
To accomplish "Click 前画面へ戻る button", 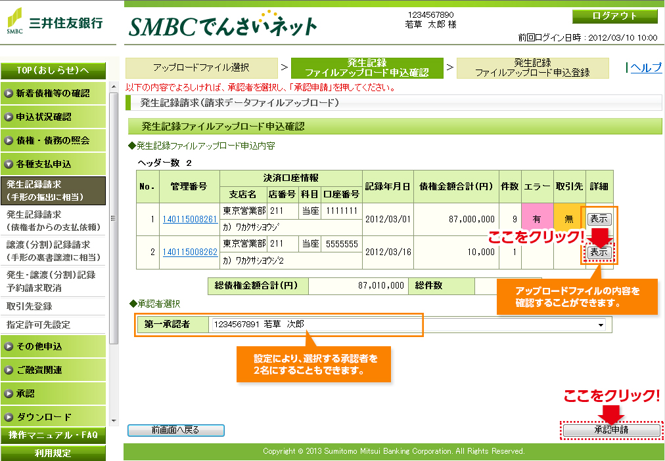I will 176,430.
